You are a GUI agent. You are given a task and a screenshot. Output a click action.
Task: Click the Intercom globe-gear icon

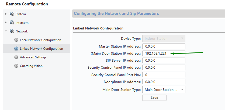12,22
